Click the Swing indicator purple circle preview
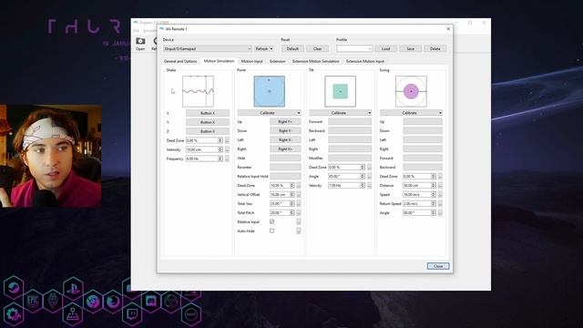Image resolution: width=583 pixels, height=328 pixels. [x=411, y=91]
